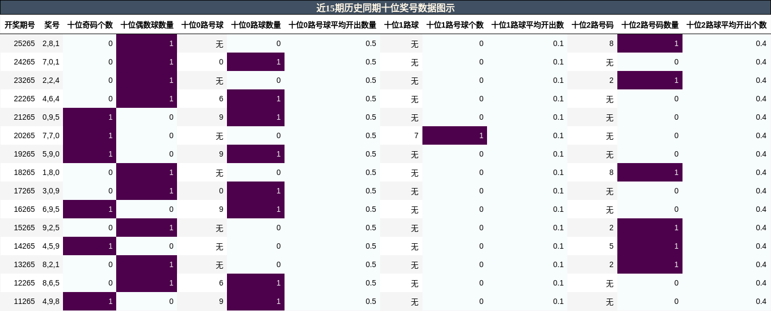Click prize number 7,0,1
Screen dimensions: 771x311
click(51, 62)
